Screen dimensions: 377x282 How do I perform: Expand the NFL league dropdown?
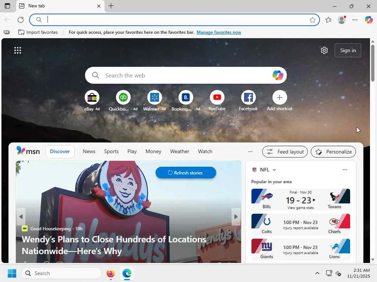tap(274, 170)
